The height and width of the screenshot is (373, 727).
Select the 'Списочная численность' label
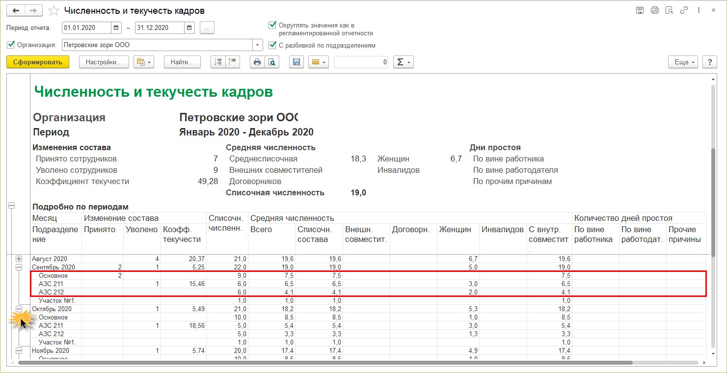275,192
